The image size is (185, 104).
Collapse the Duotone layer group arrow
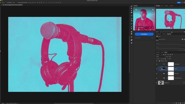pyautogui.click(x=158, y=61)
